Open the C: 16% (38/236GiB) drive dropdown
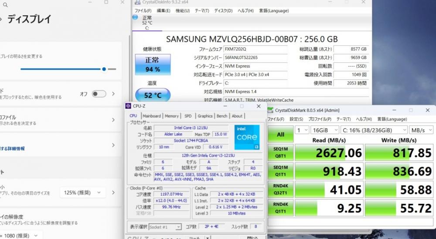Image resolution: width=436 pixels, height=239 pixels. [x=374, y=130]
